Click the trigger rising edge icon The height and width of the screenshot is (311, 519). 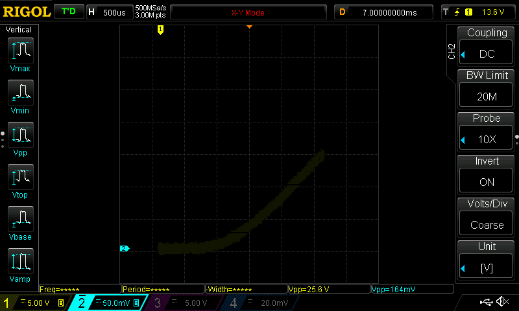[457, 12]
